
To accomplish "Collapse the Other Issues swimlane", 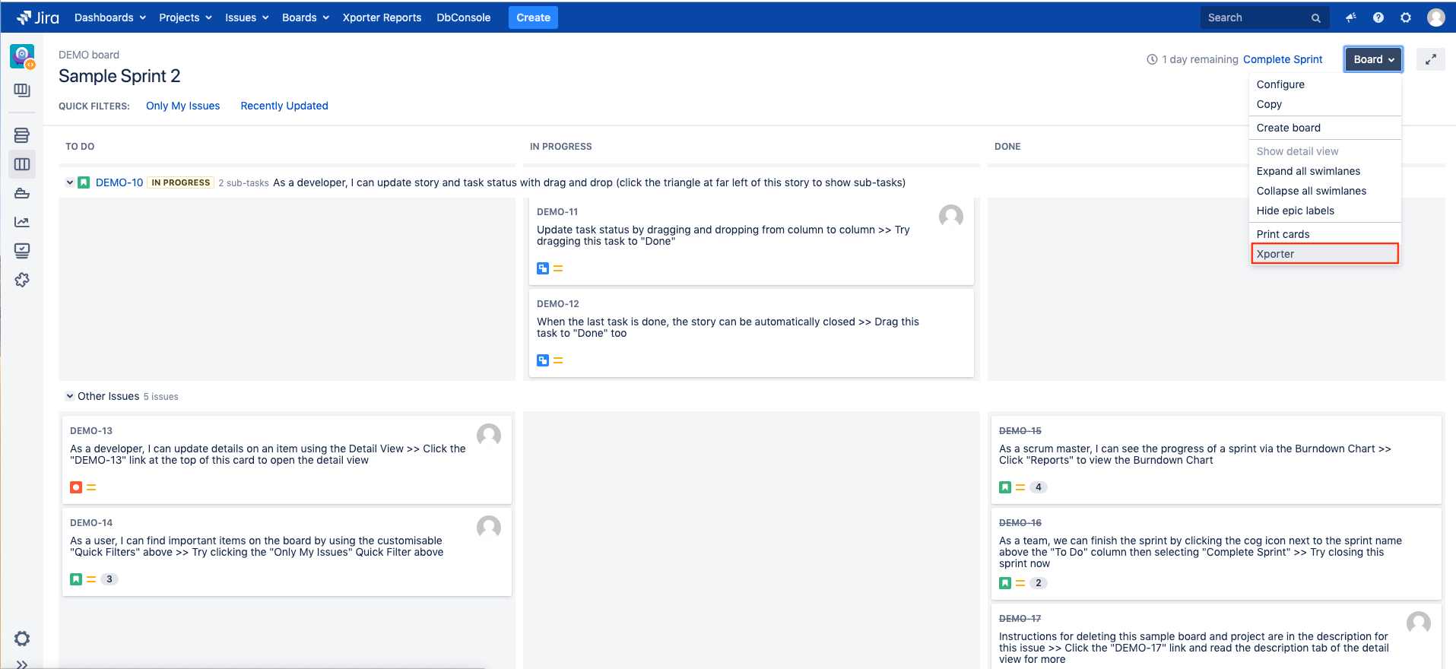I will click(70, 396).
